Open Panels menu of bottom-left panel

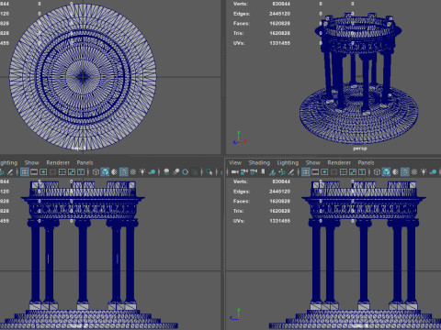pos(85,162)
